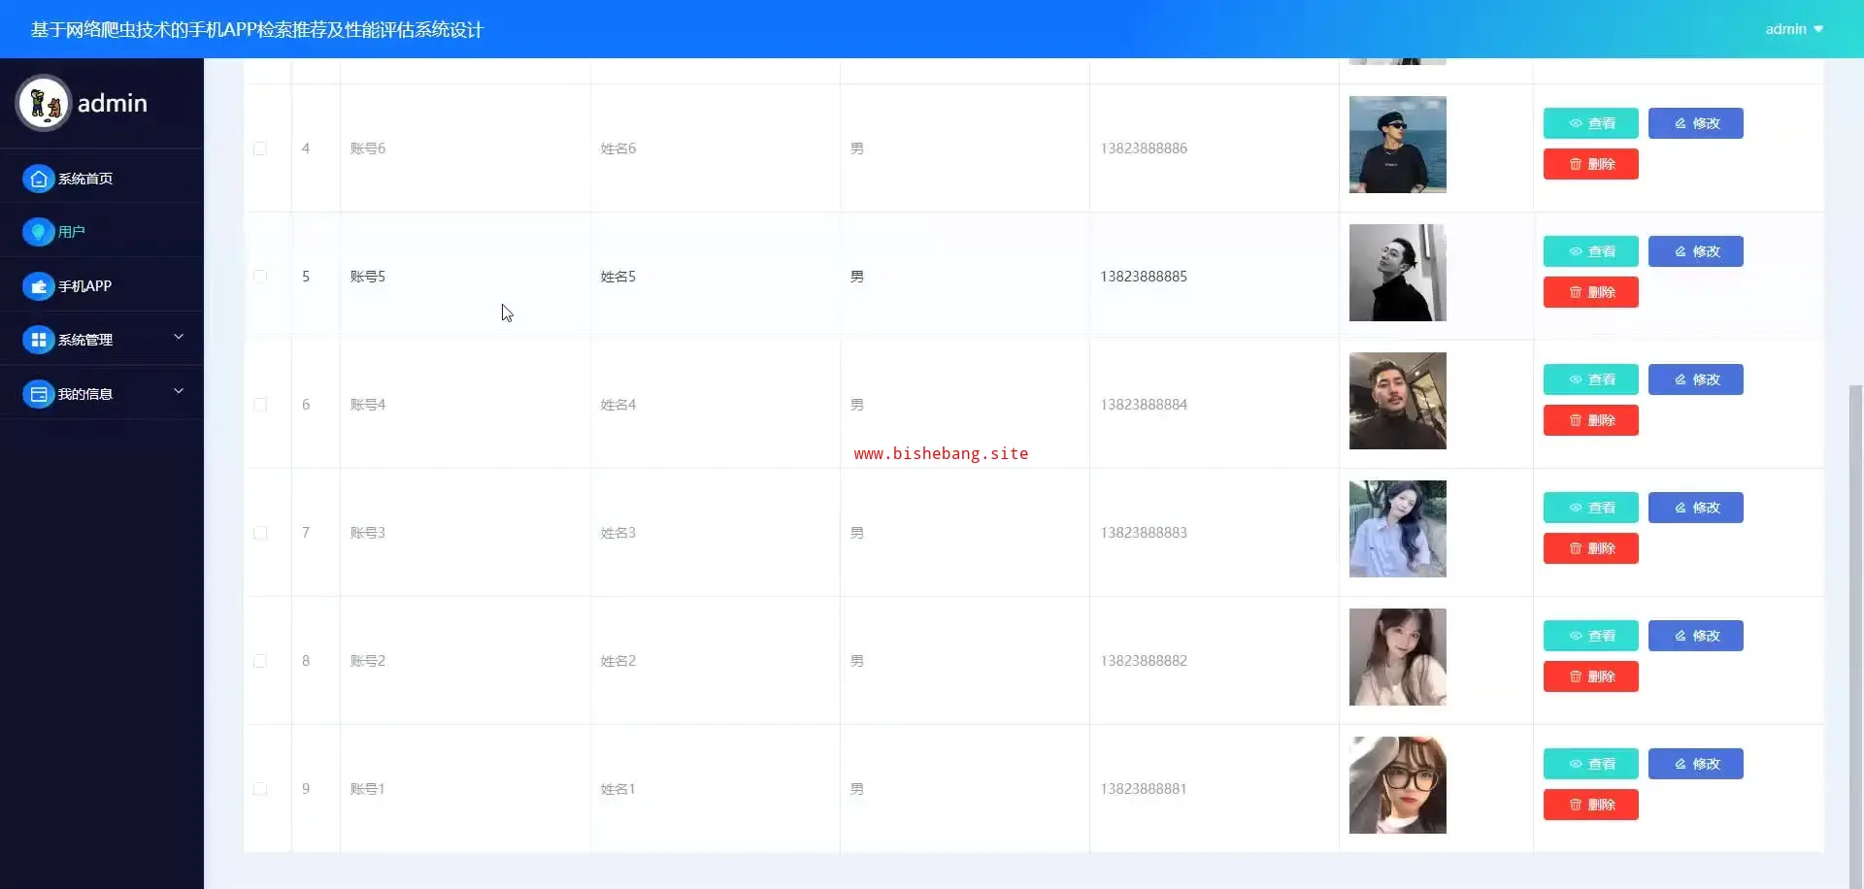Viewport: 1864px width, 889px height.
Task: Tick the checkbox for row 账号1
Action: coord(260,789)
